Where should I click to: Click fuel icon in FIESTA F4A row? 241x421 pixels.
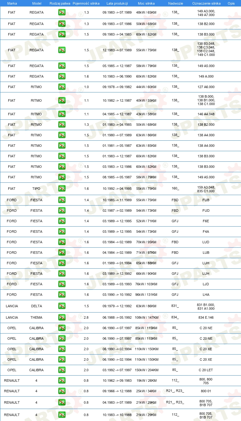[62, 232]
